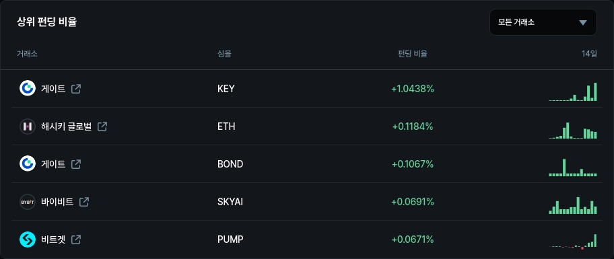Click the Gate logo in KEY row
Viewport: 614px width, 259px height.
[28, 88]
